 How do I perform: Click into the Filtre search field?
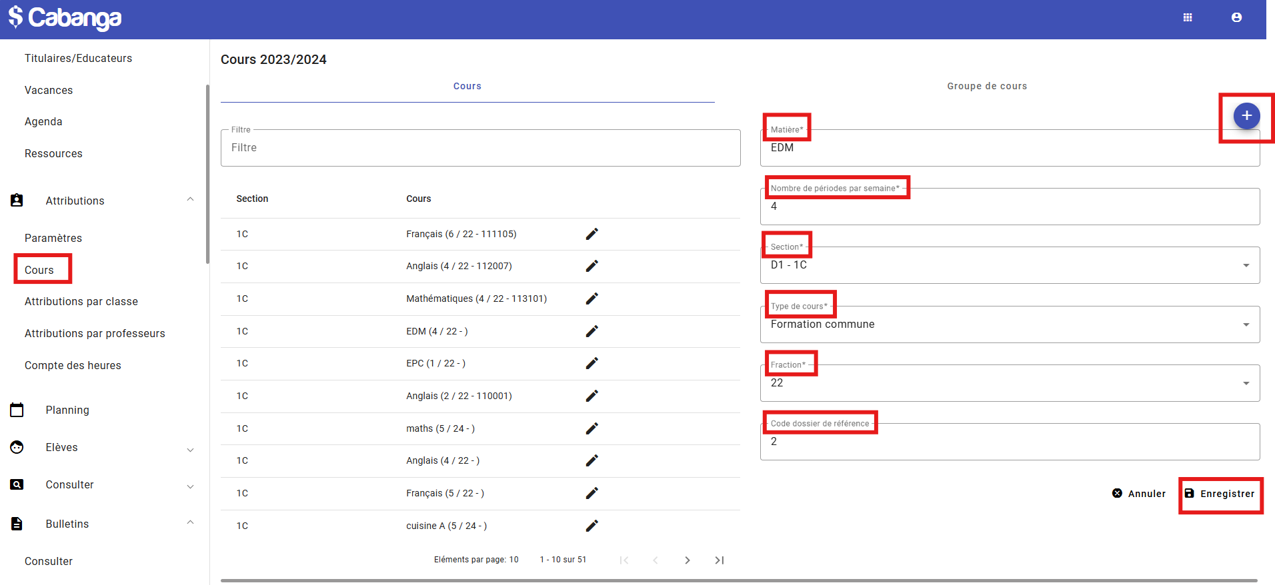[480, 148]
